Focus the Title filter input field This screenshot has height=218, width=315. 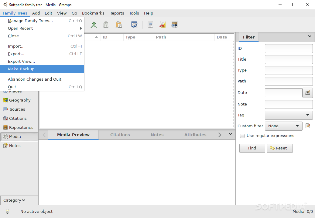(289, 59)
